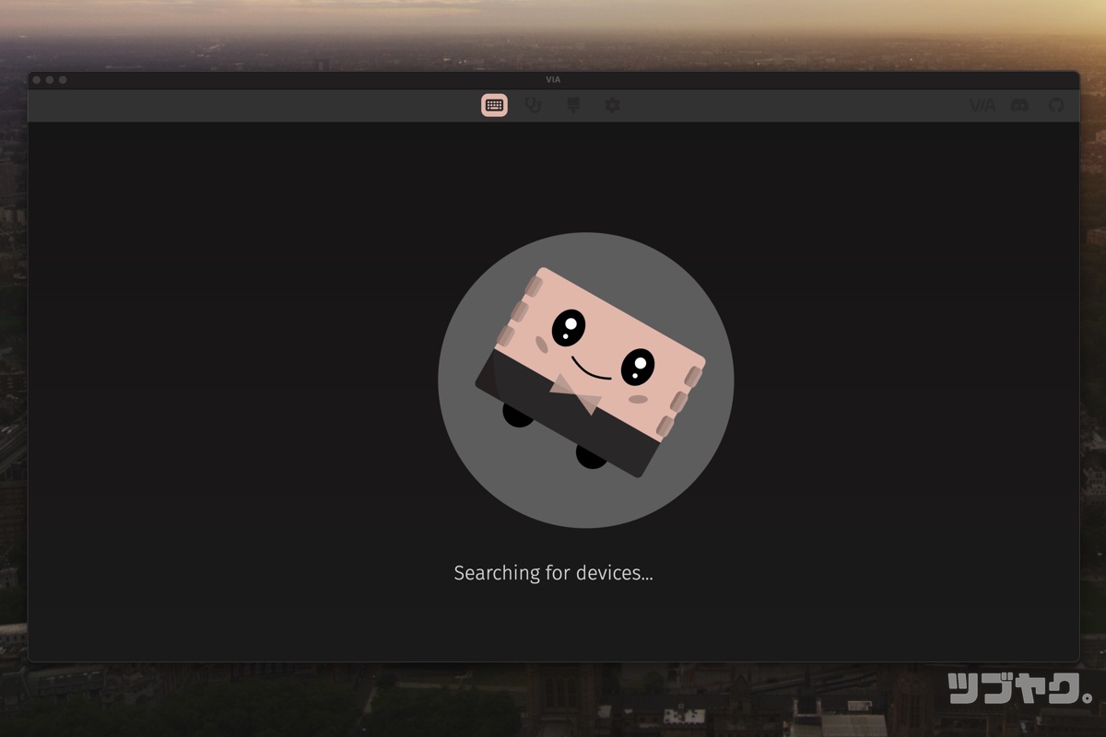The height and width of the screenshot is (737, 1106).
Task: Click the "Searching for devices..." text
Action: (553, 573)
